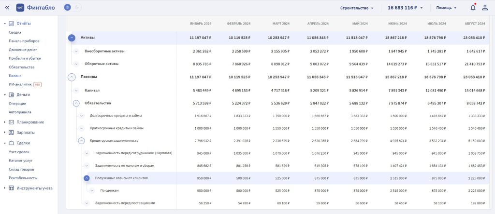
Task: Click the Сделки briefcase icon in sidebar
Action: point(12,143)
